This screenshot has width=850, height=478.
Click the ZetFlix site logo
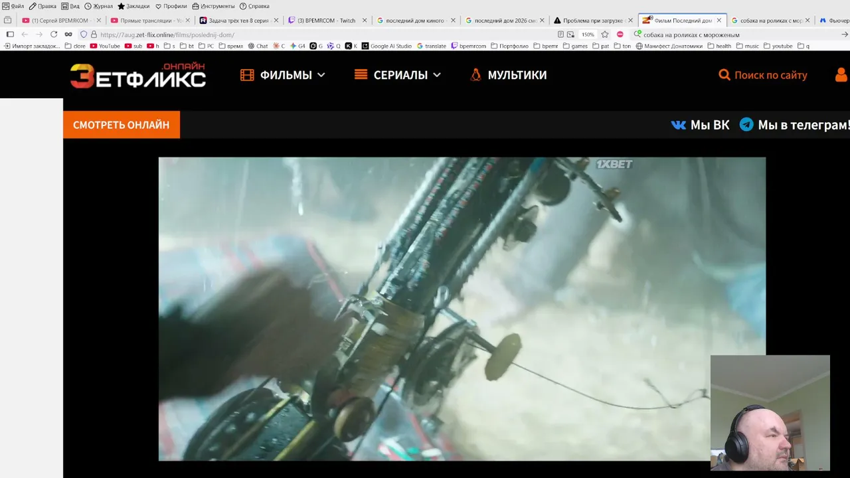point(138,76)
